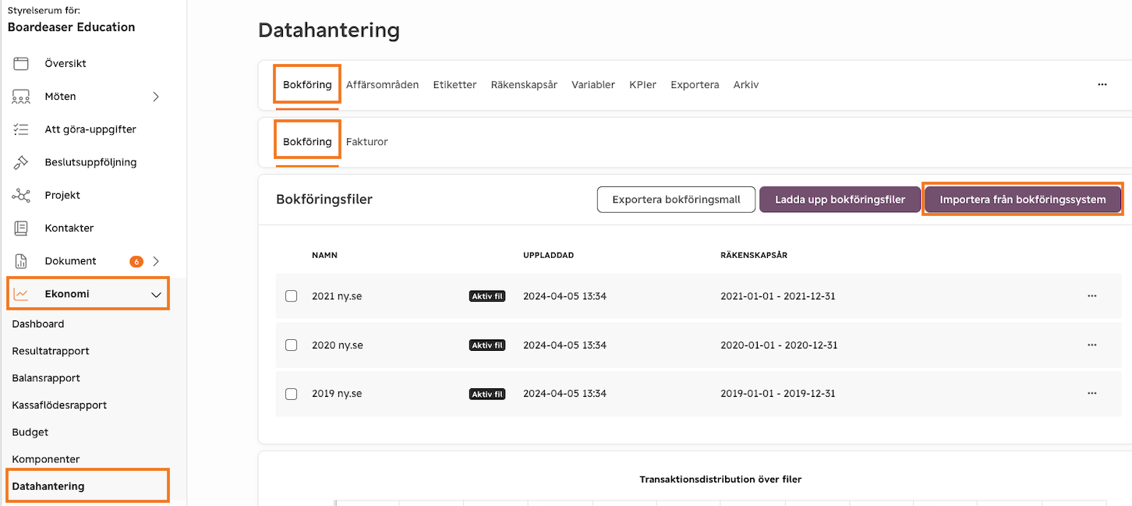Image resolution: width=1132 pixels, height=506 pixels.
Task: Open the Variabler tab
Action: click(593, 84)
